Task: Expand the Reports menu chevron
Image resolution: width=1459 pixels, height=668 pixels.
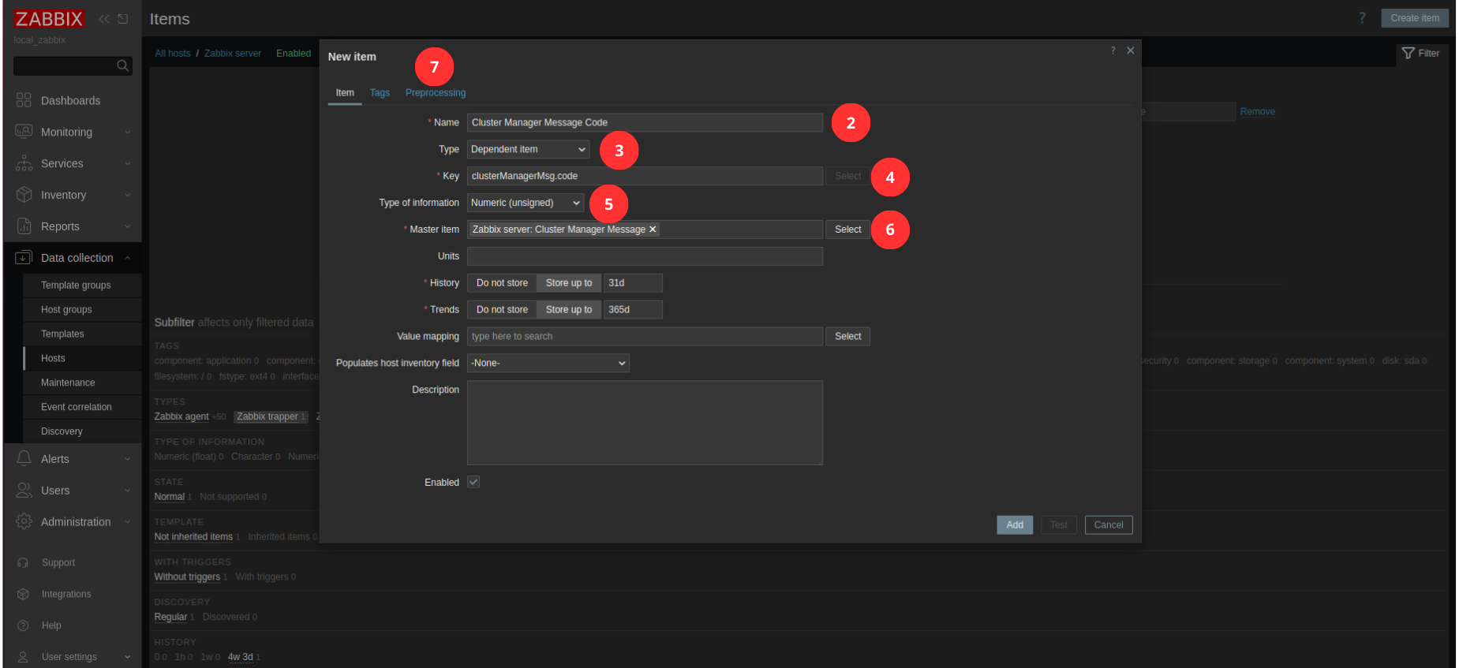Action: [x=127, y=227]
